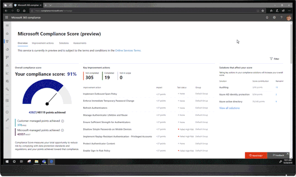
Task: Open the user account avatar
Action: tap(288, 18)
